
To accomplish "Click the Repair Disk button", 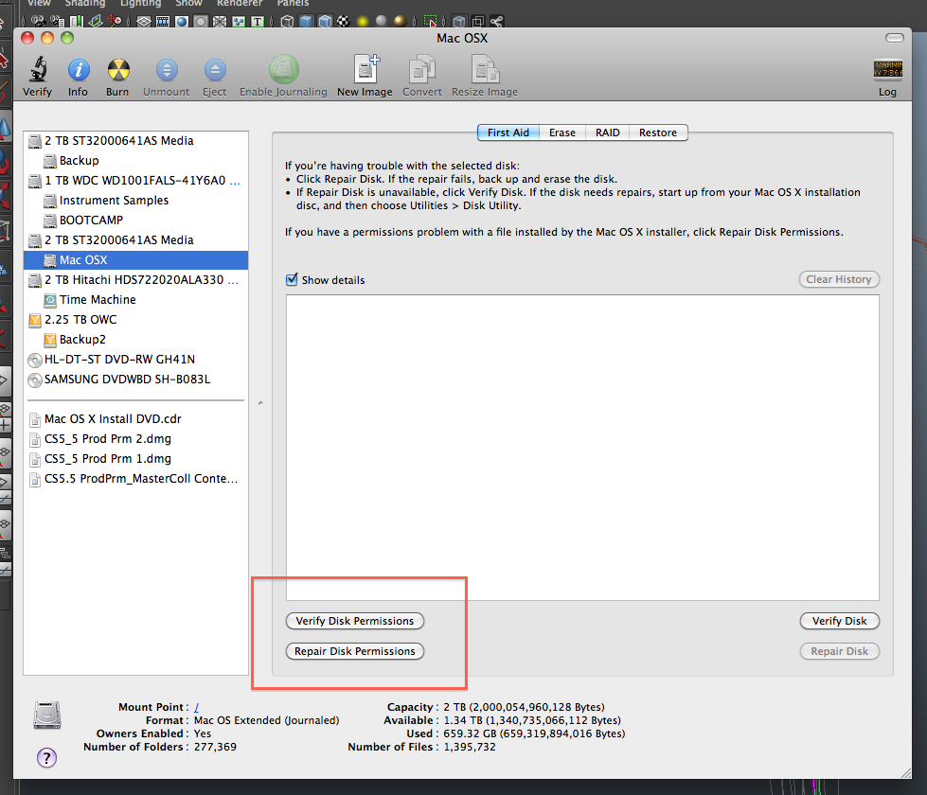I will 840,651.
